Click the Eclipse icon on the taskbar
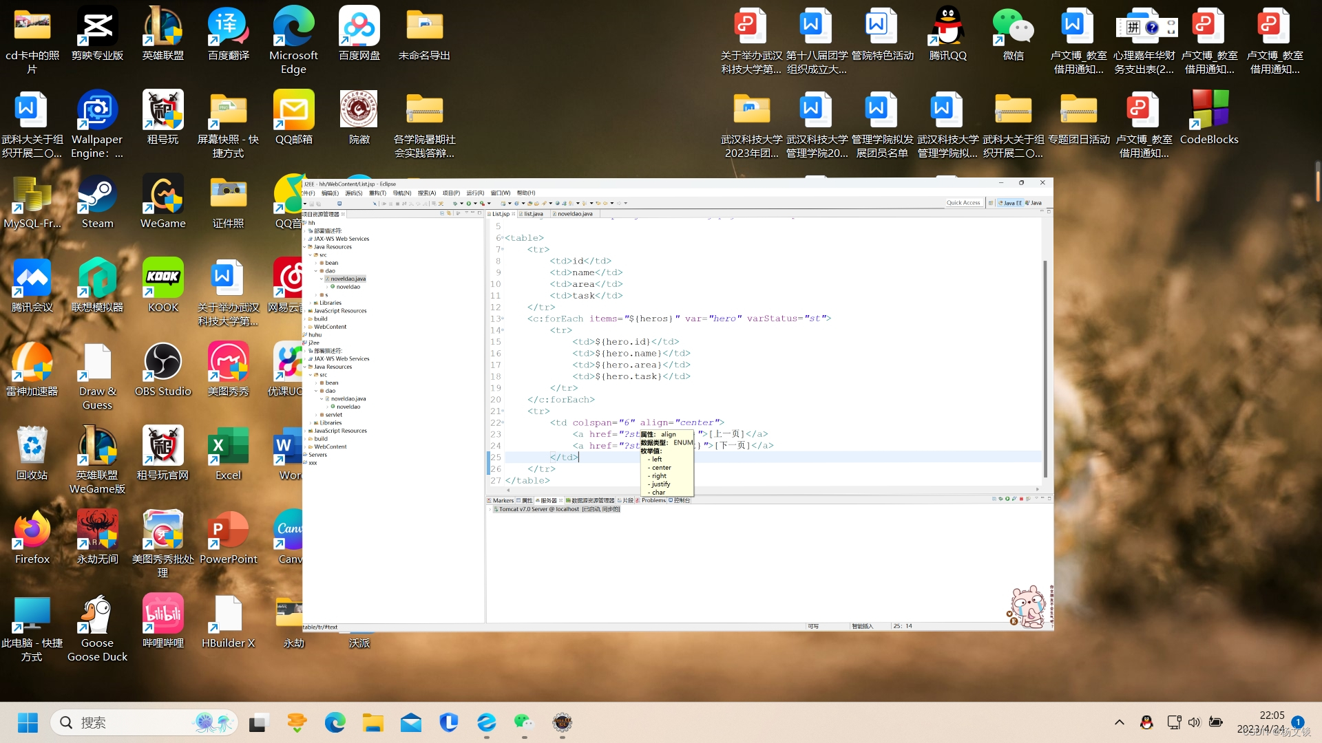This screenshot has width=1322, height=743. pyautogui.click(x=563, y=722)
